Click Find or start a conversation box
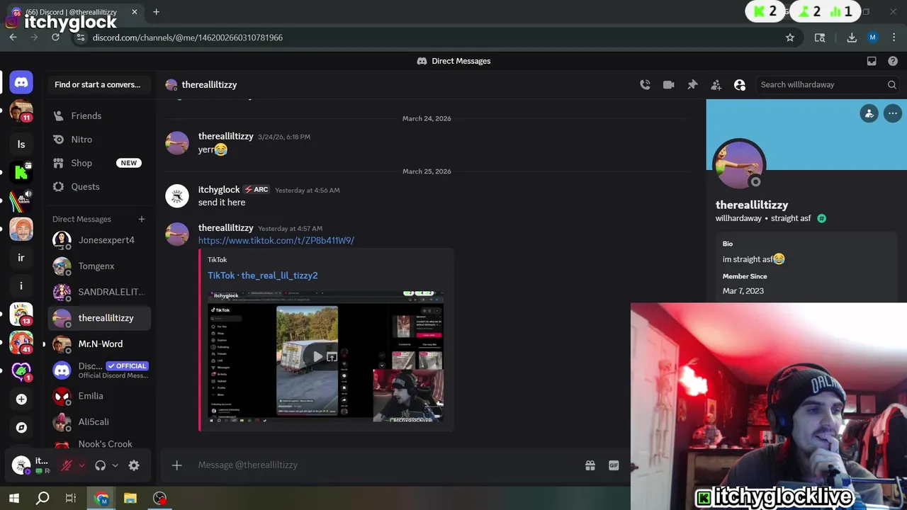907x510 pixels. [x=98, y=84]
